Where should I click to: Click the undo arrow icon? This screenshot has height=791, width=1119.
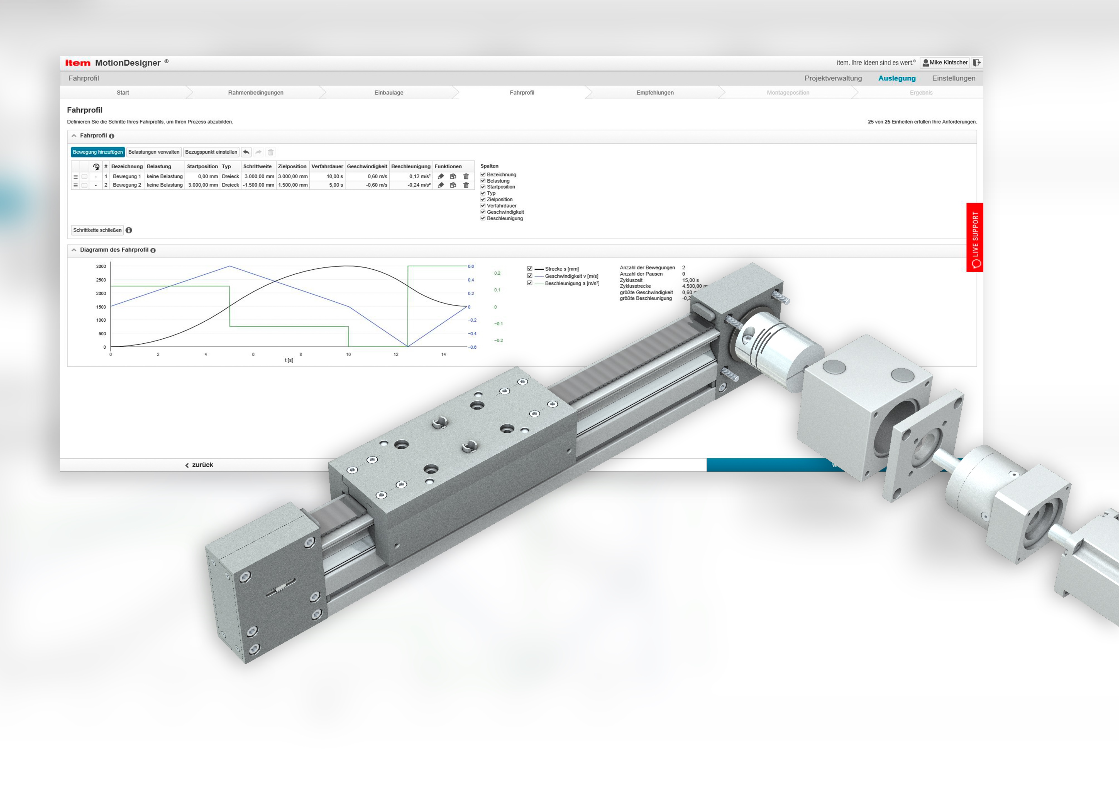pyautogui.click(x=246, y=152)
